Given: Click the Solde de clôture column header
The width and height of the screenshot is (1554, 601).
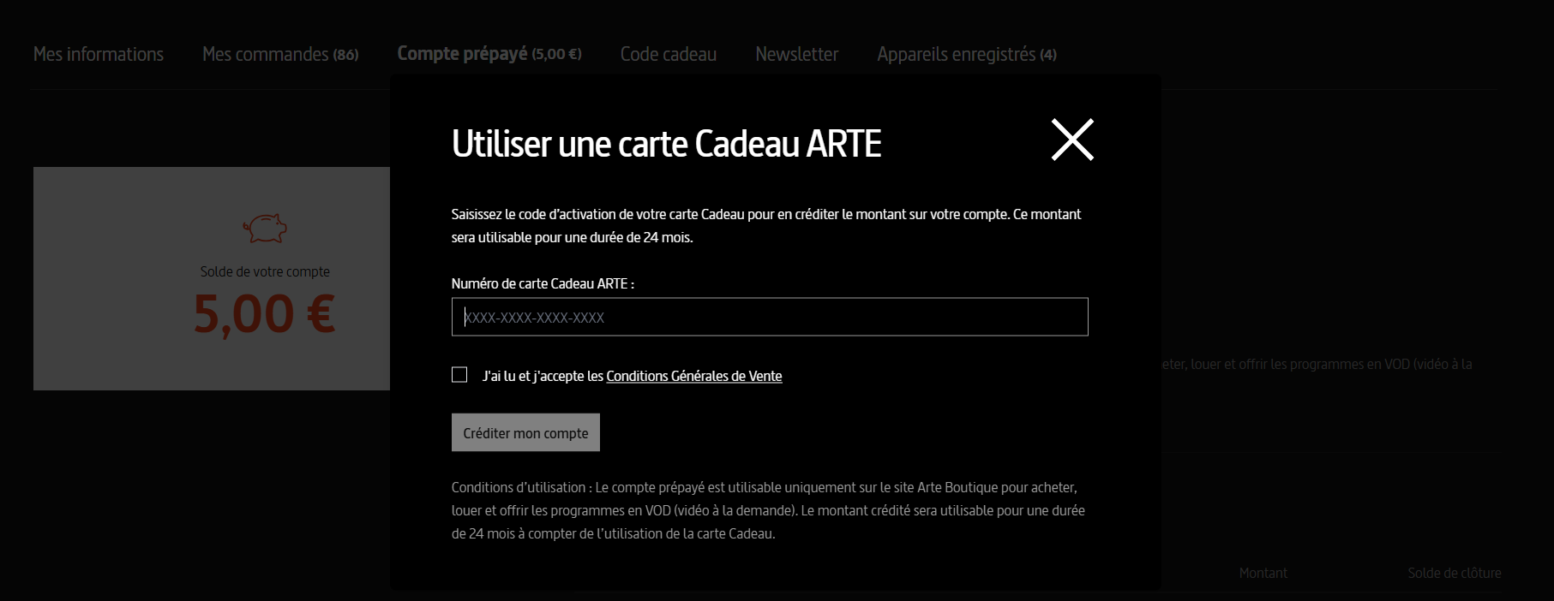Looking at the screenshot, I should [1455, 573].
